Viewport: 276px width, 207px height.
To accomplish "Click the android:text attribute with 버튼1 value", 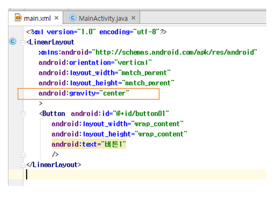I will tap(89, 144).
